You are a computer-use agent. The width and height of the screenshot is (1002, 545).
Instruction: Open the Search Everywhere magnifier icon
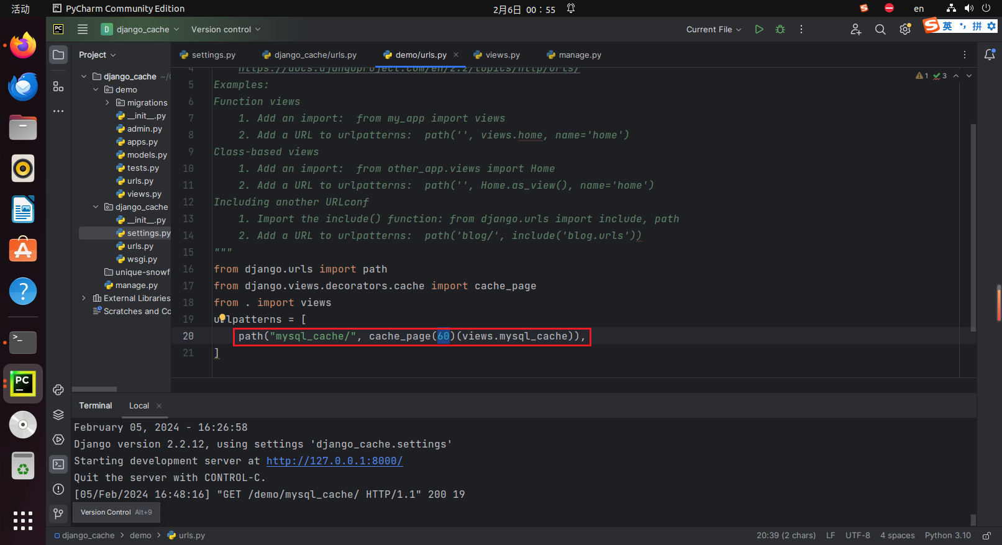click(880, 29)
